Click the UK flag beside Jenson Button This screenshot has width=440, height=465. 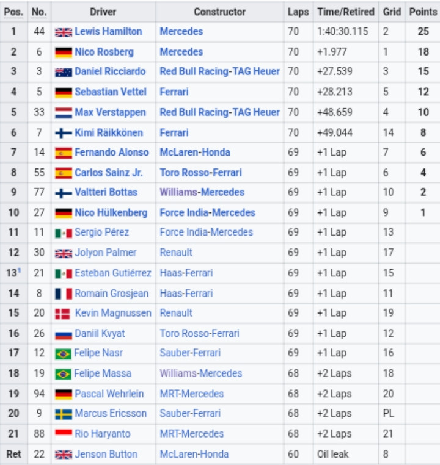click(x=64, y=455)
